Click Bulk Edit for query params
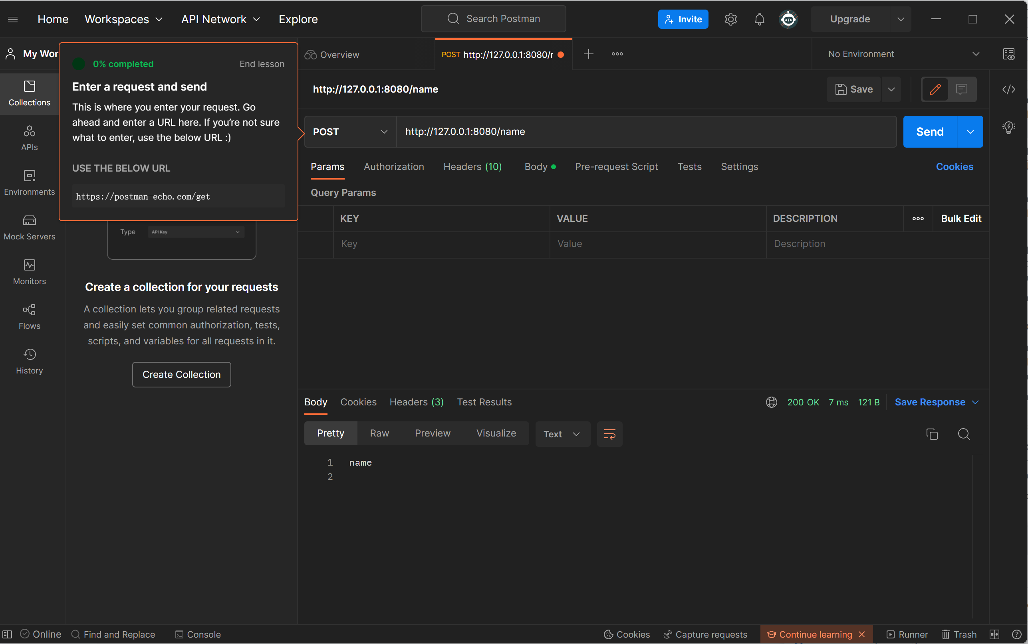 (961, 219)
